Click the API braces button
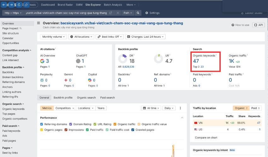The height and width of the screenshot is (157, 268). pyautogui.click(x=258, y=25)
